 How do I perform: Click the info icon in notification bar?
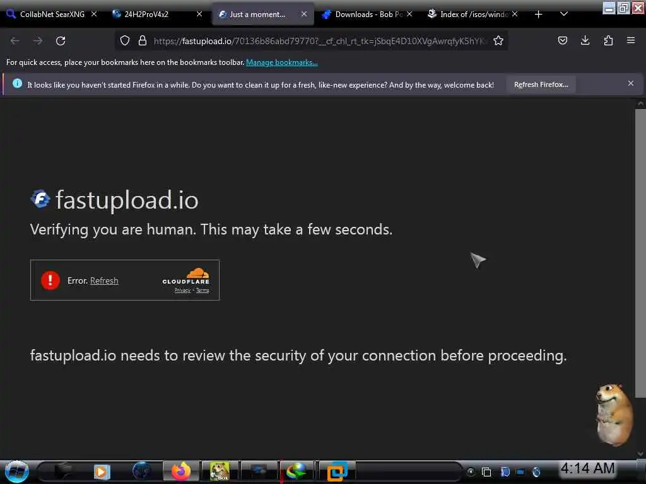[17, 84]
